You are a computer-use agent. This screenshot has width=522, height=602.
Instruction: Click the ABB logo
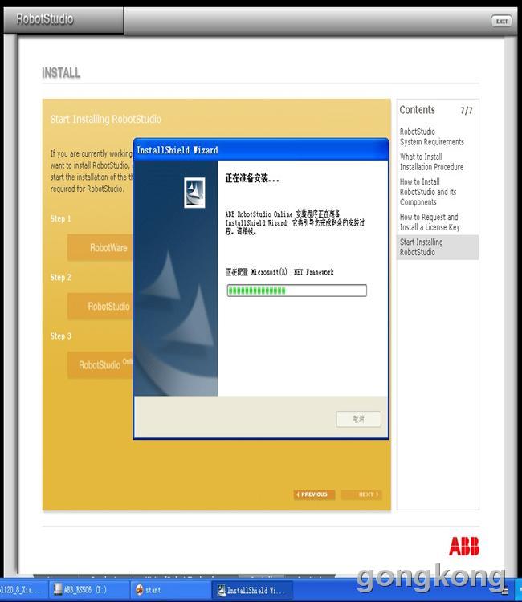(x=464, y=546)
